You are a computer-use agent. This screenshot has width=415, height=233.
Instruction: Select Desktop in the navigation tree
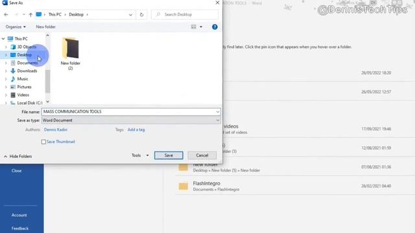(x=25, y=55)
